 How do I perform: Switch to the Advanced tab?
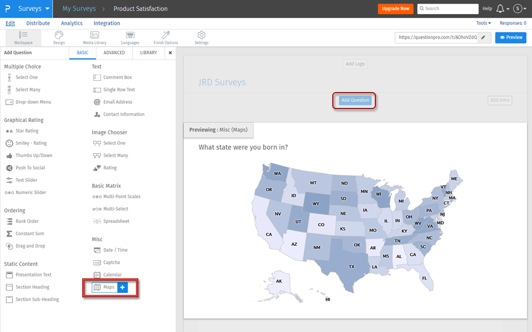[x=114, y=53]
